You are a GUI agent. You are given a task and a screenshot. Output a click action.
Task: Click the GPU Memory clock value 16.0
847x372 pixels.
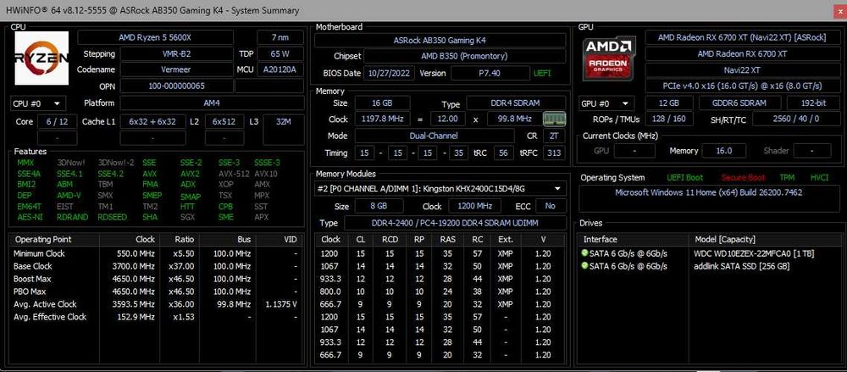[x=723, y=151]
